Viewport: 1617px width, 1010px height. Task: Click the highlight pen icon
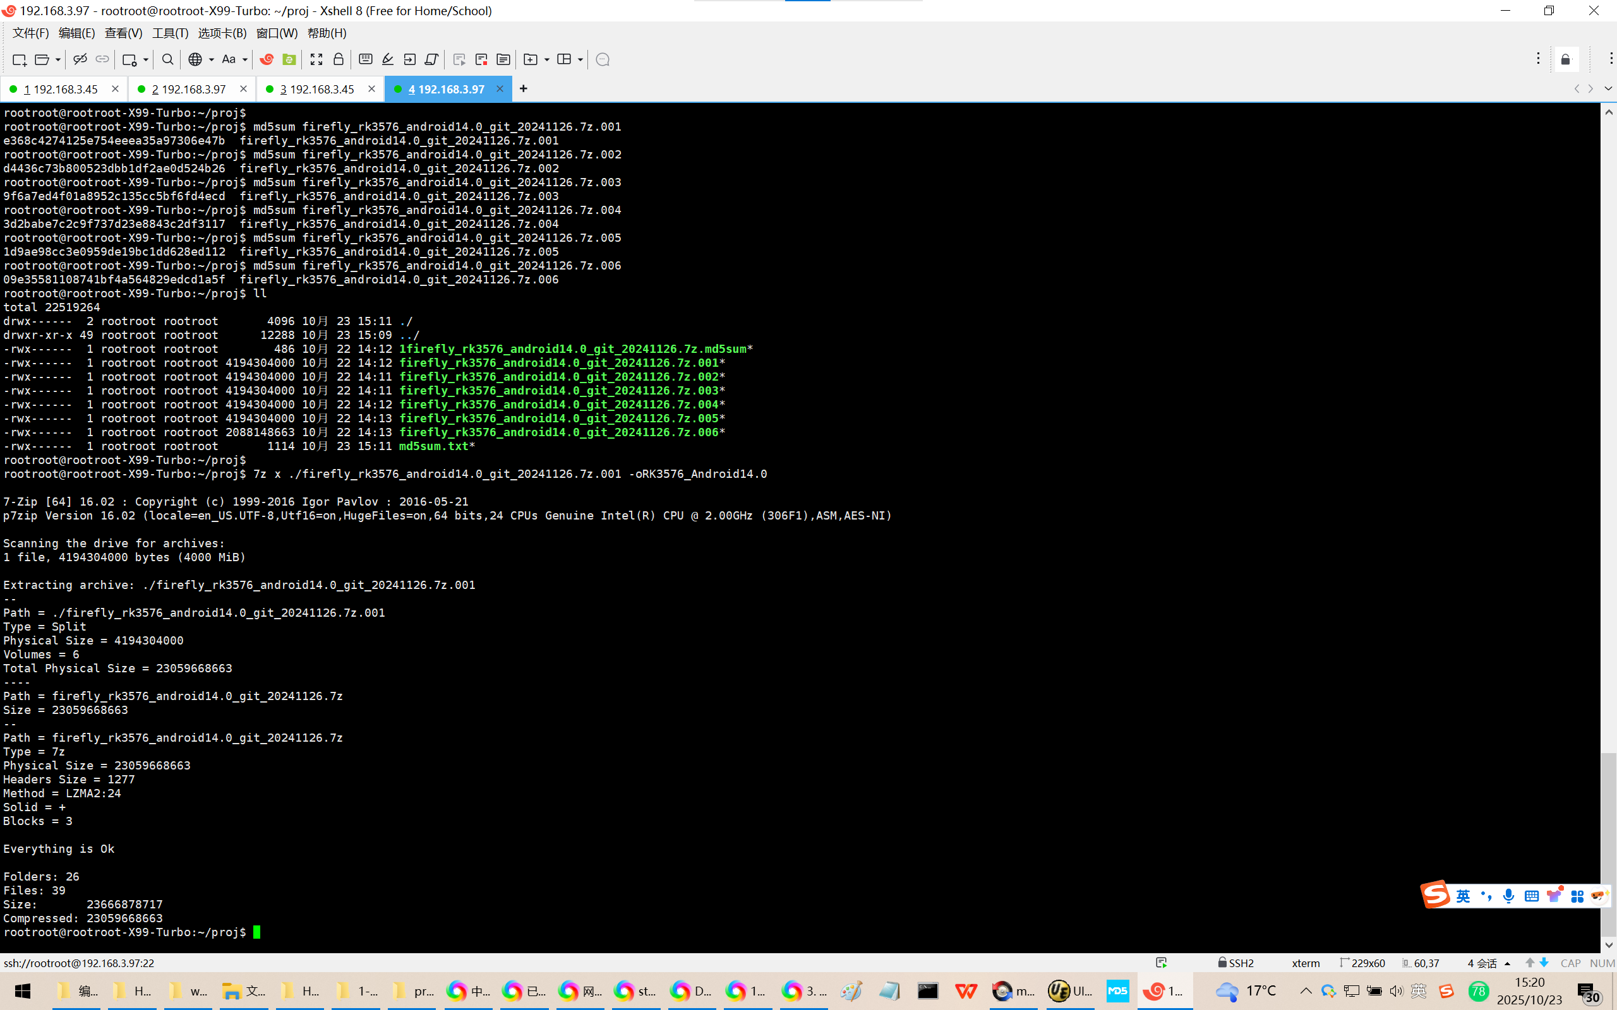388,59
